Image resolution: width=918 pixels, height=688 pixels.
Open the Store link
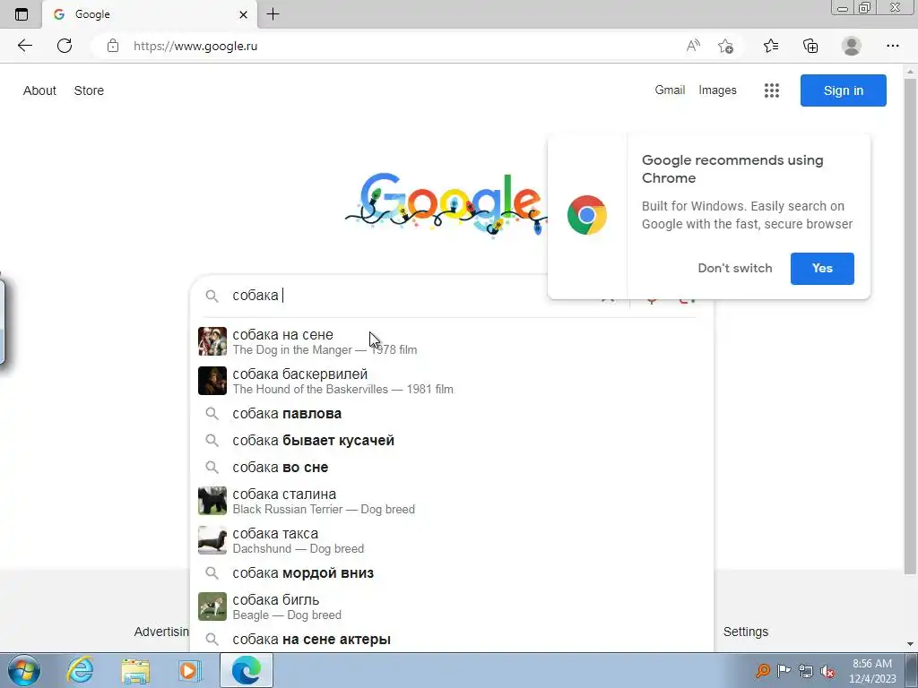point(89,90)
